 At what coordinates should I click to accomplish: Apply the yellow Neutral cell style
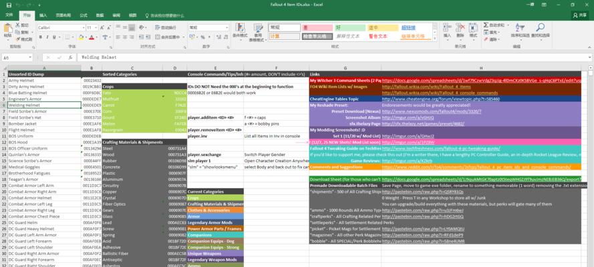tap(383, 27)
